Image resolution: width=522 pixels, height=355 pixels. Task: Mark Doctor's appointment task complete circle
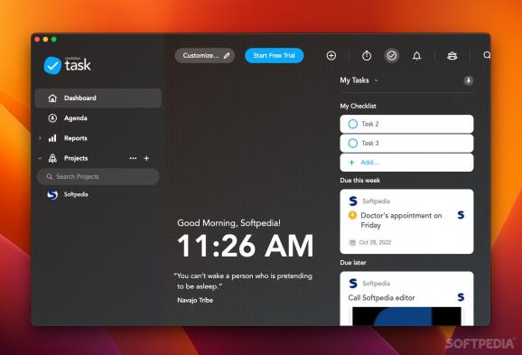coord(352,215)
